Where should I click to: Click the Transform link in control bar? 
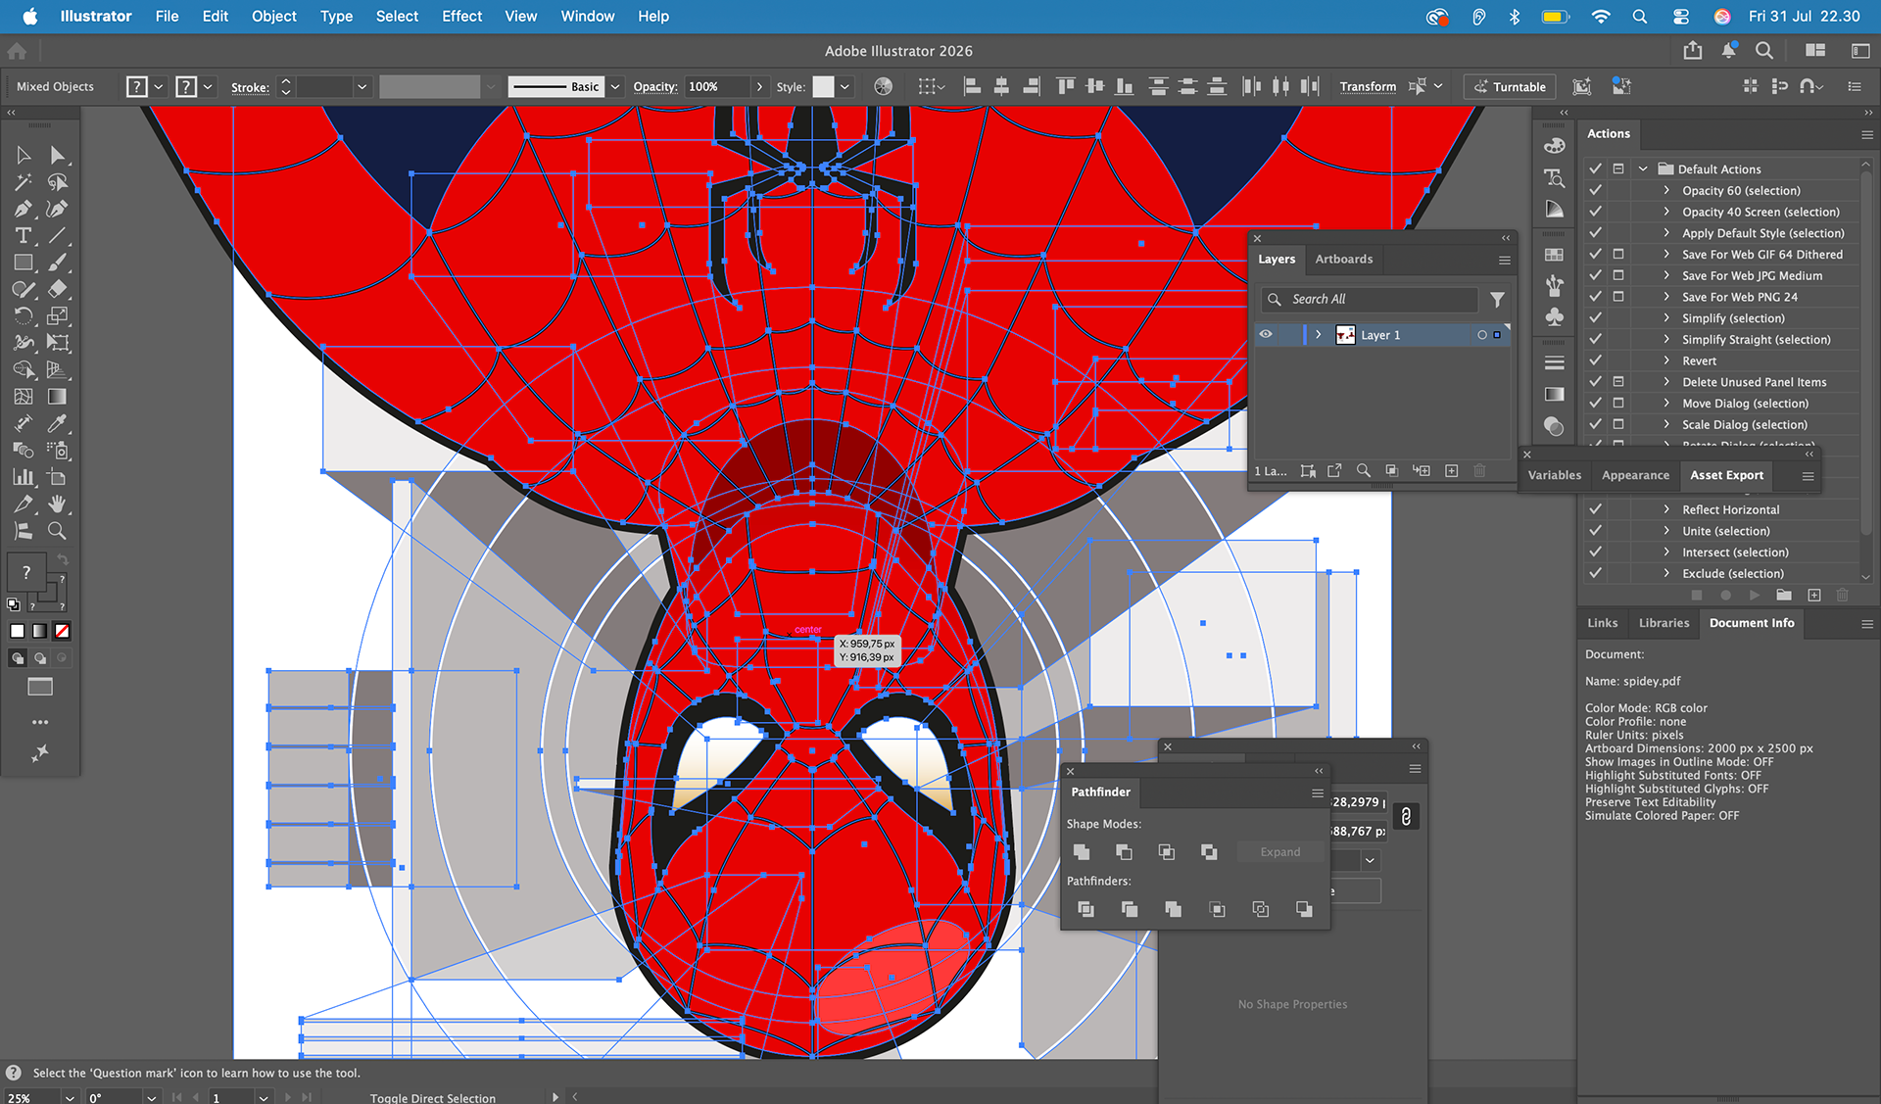pyautogui.click(x=1368, y=87)
